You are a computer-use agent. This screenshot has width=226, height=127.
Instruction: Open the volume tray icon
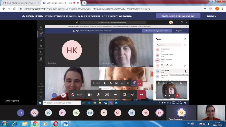208,124
